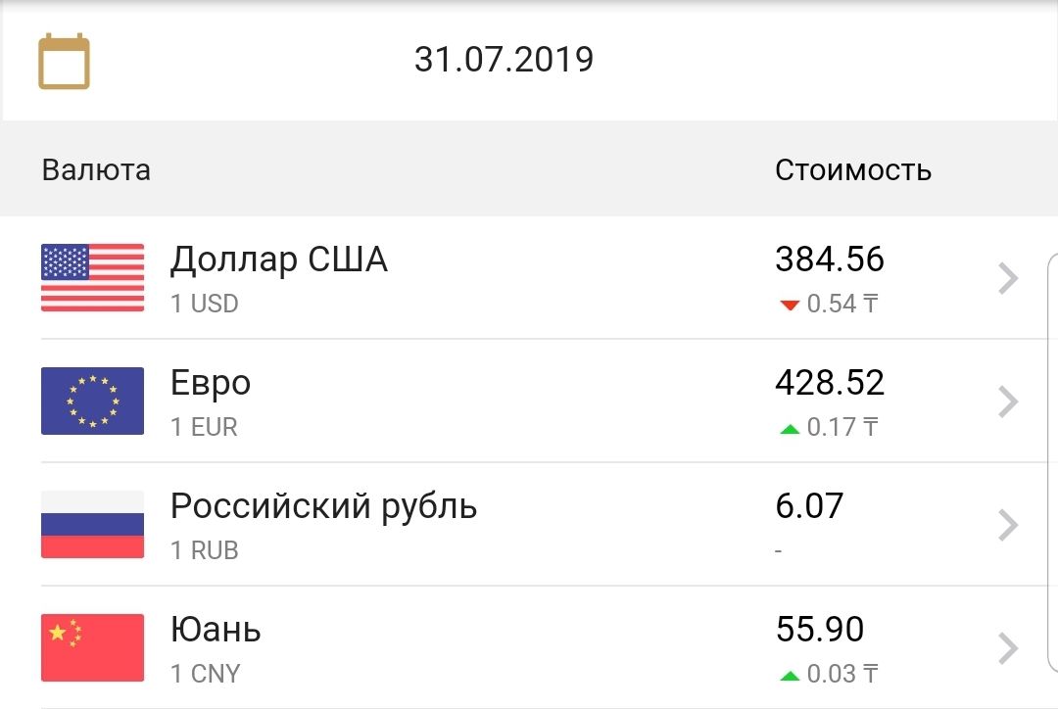Tap the Russian flag icon
Viewport: 1058px width, 709px height.
92,524
